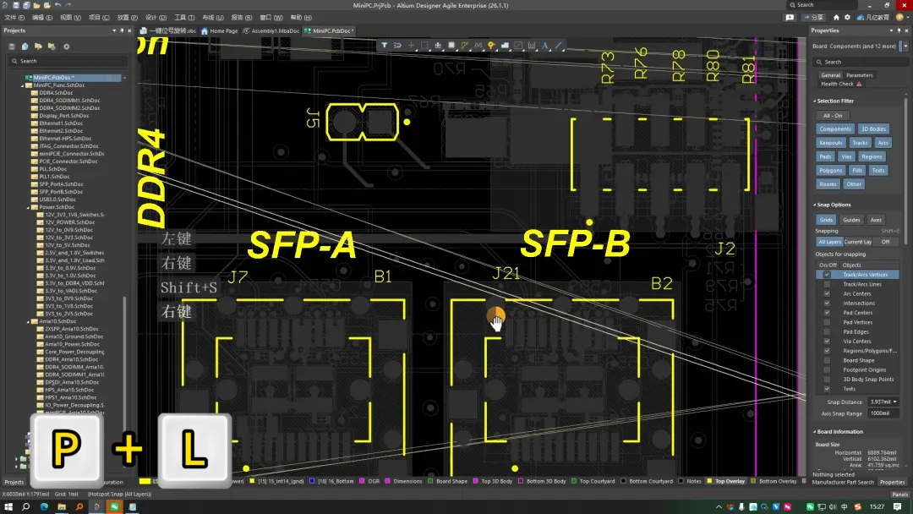The width and height of the screenshot is (913, 514).
Task: Click the Top 3D Body layer color swatch
Action: (x=475, y=481)
